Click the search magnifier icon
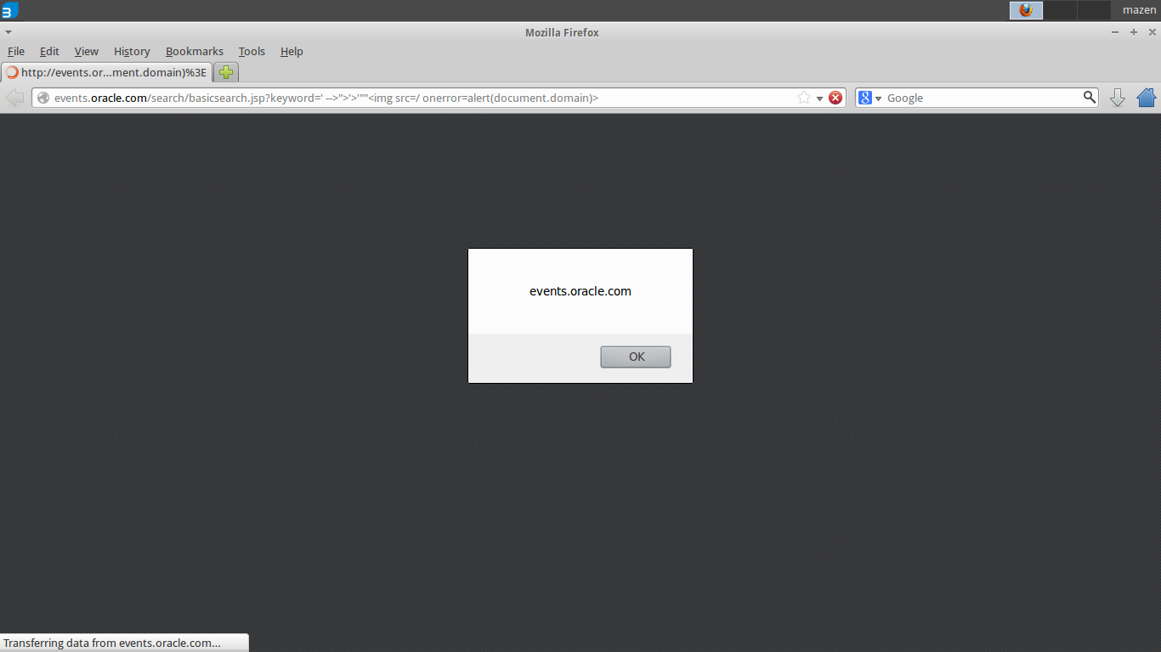The height and width of the screenshot is (652, 1161). click(x=1090, y=98)
